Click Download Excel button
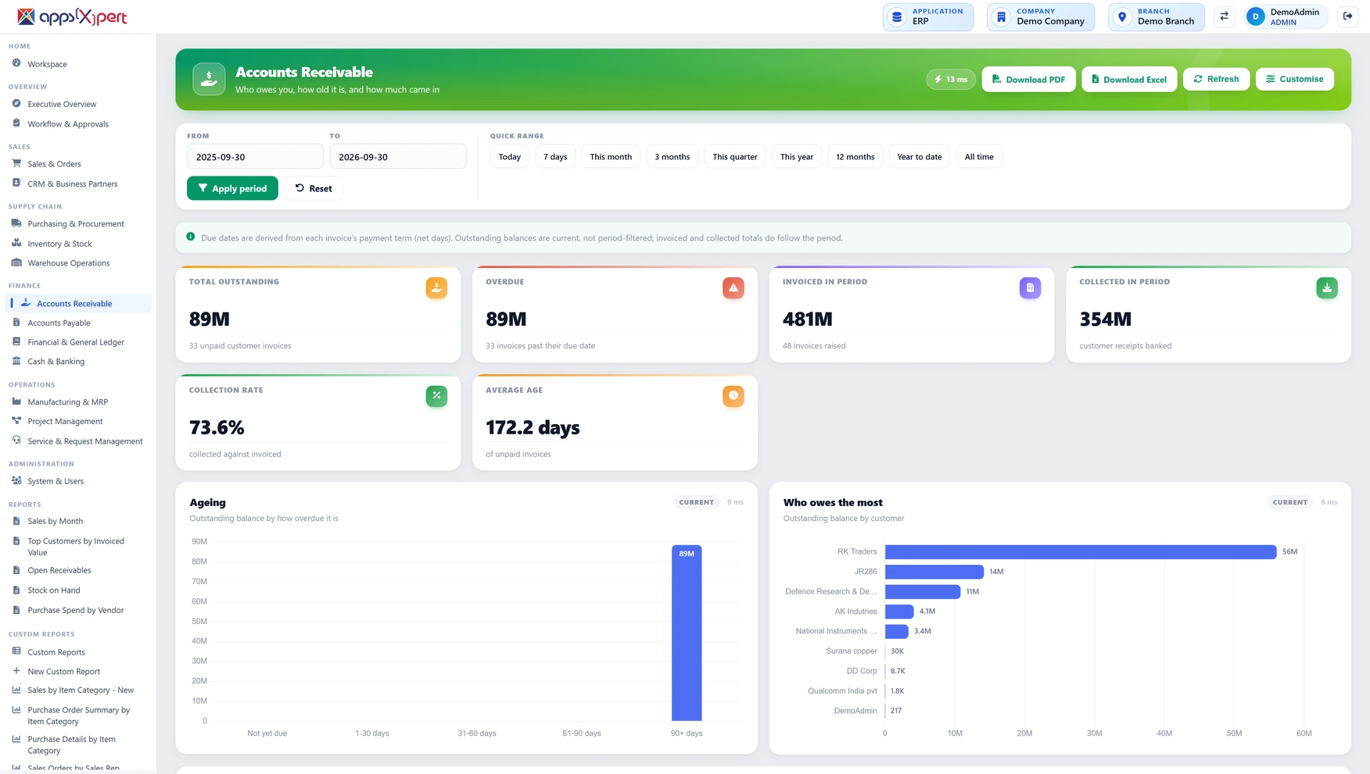The image size is (1370, 774). pos(1129,79)
